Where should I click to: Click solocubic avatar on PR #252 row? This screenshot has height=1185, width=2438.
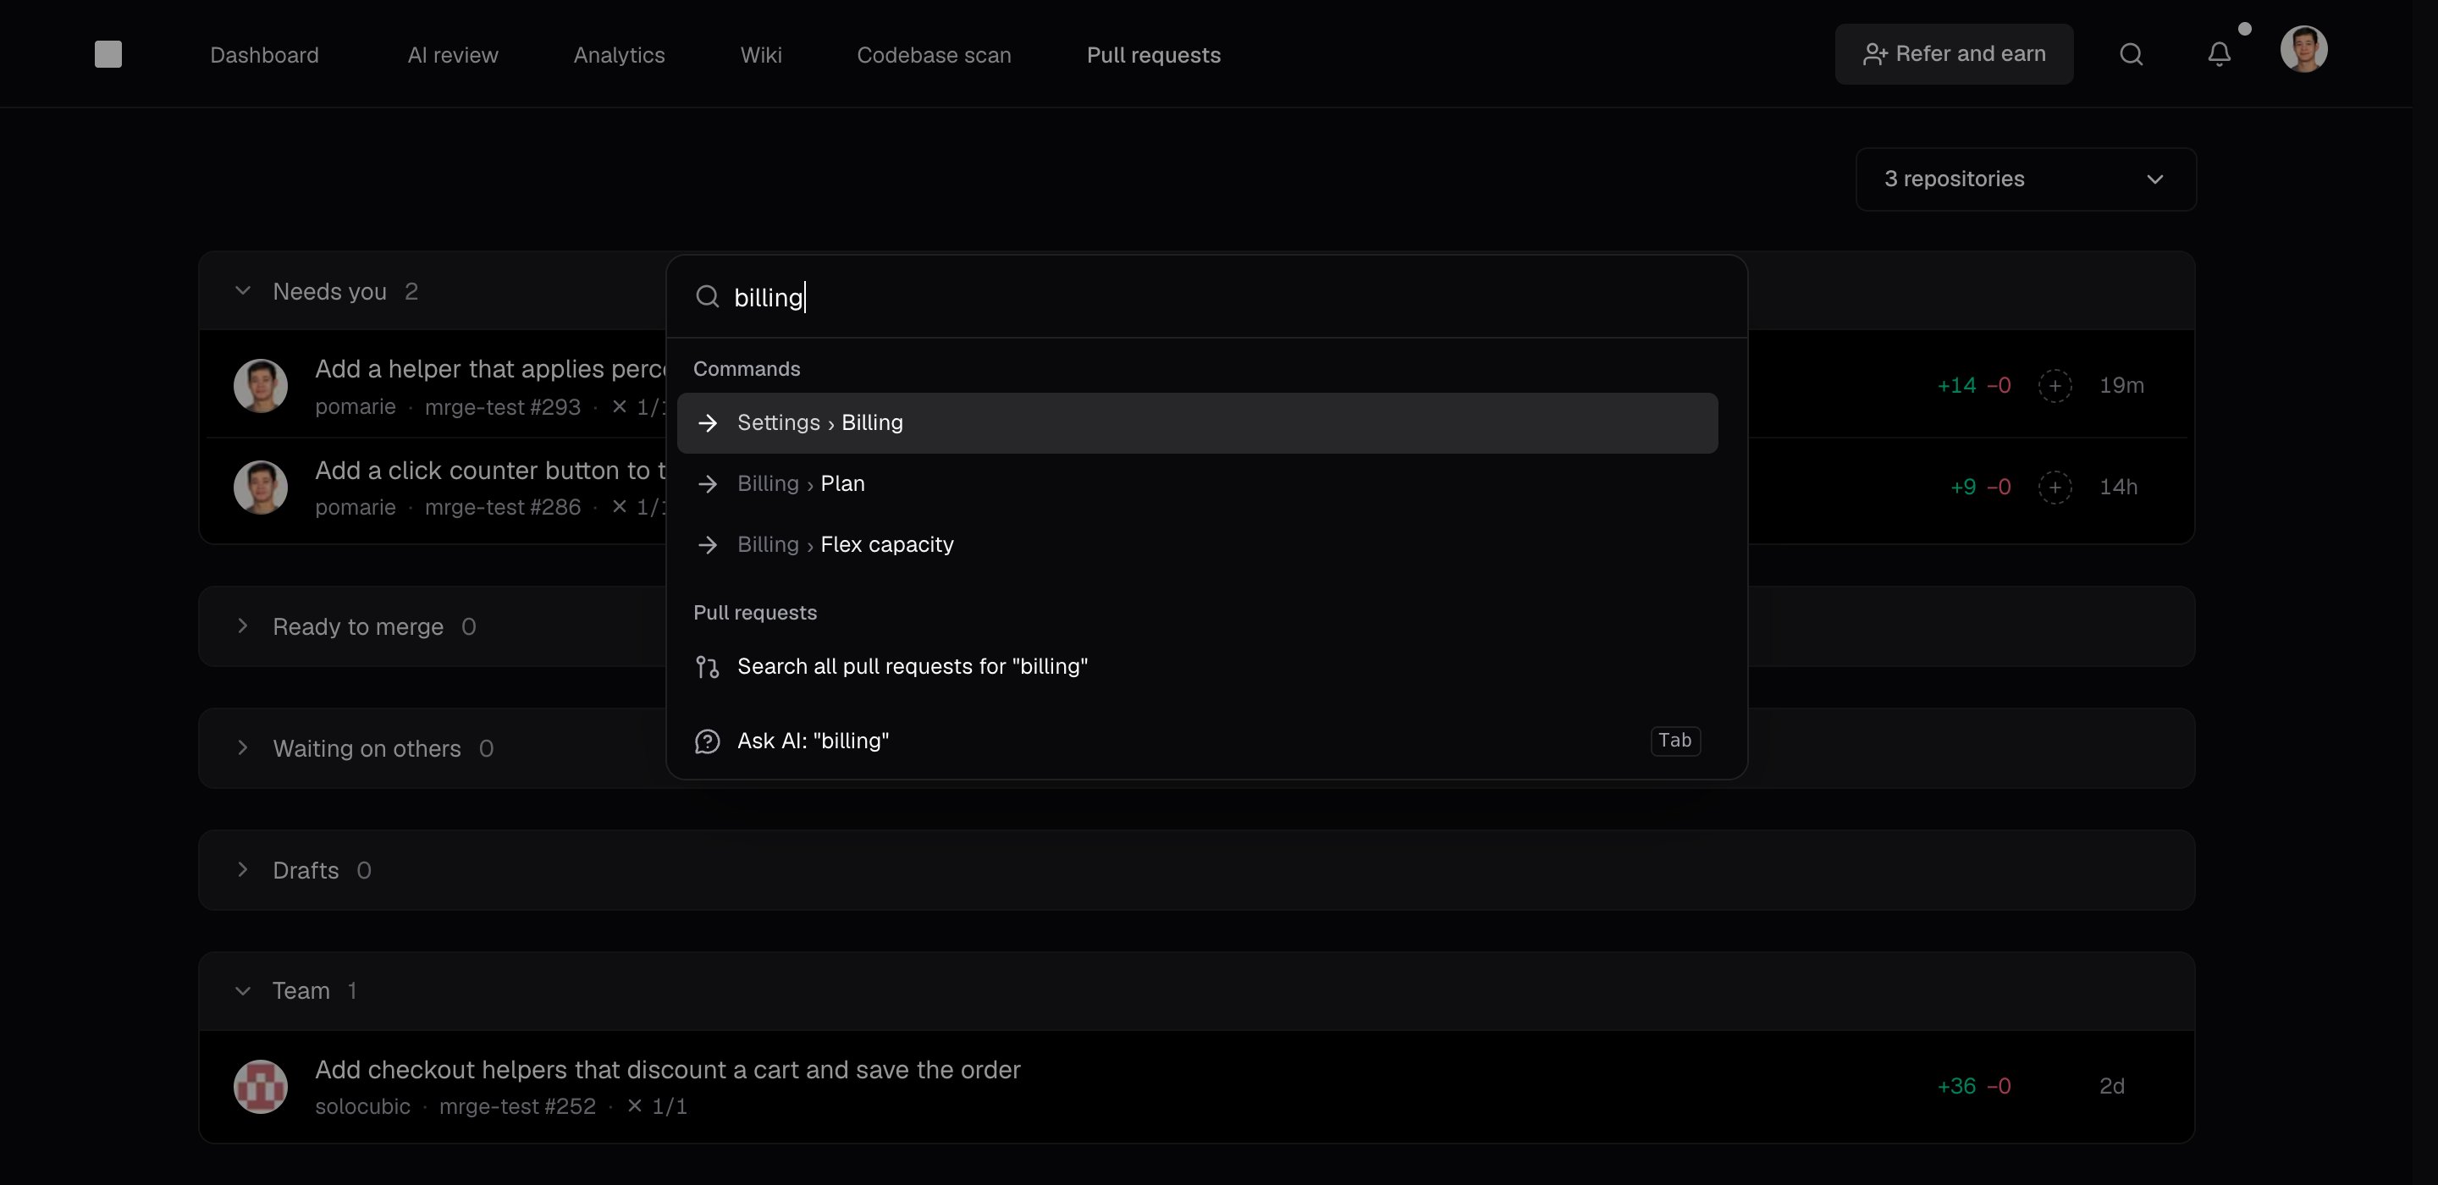(x=260, y=1086)
